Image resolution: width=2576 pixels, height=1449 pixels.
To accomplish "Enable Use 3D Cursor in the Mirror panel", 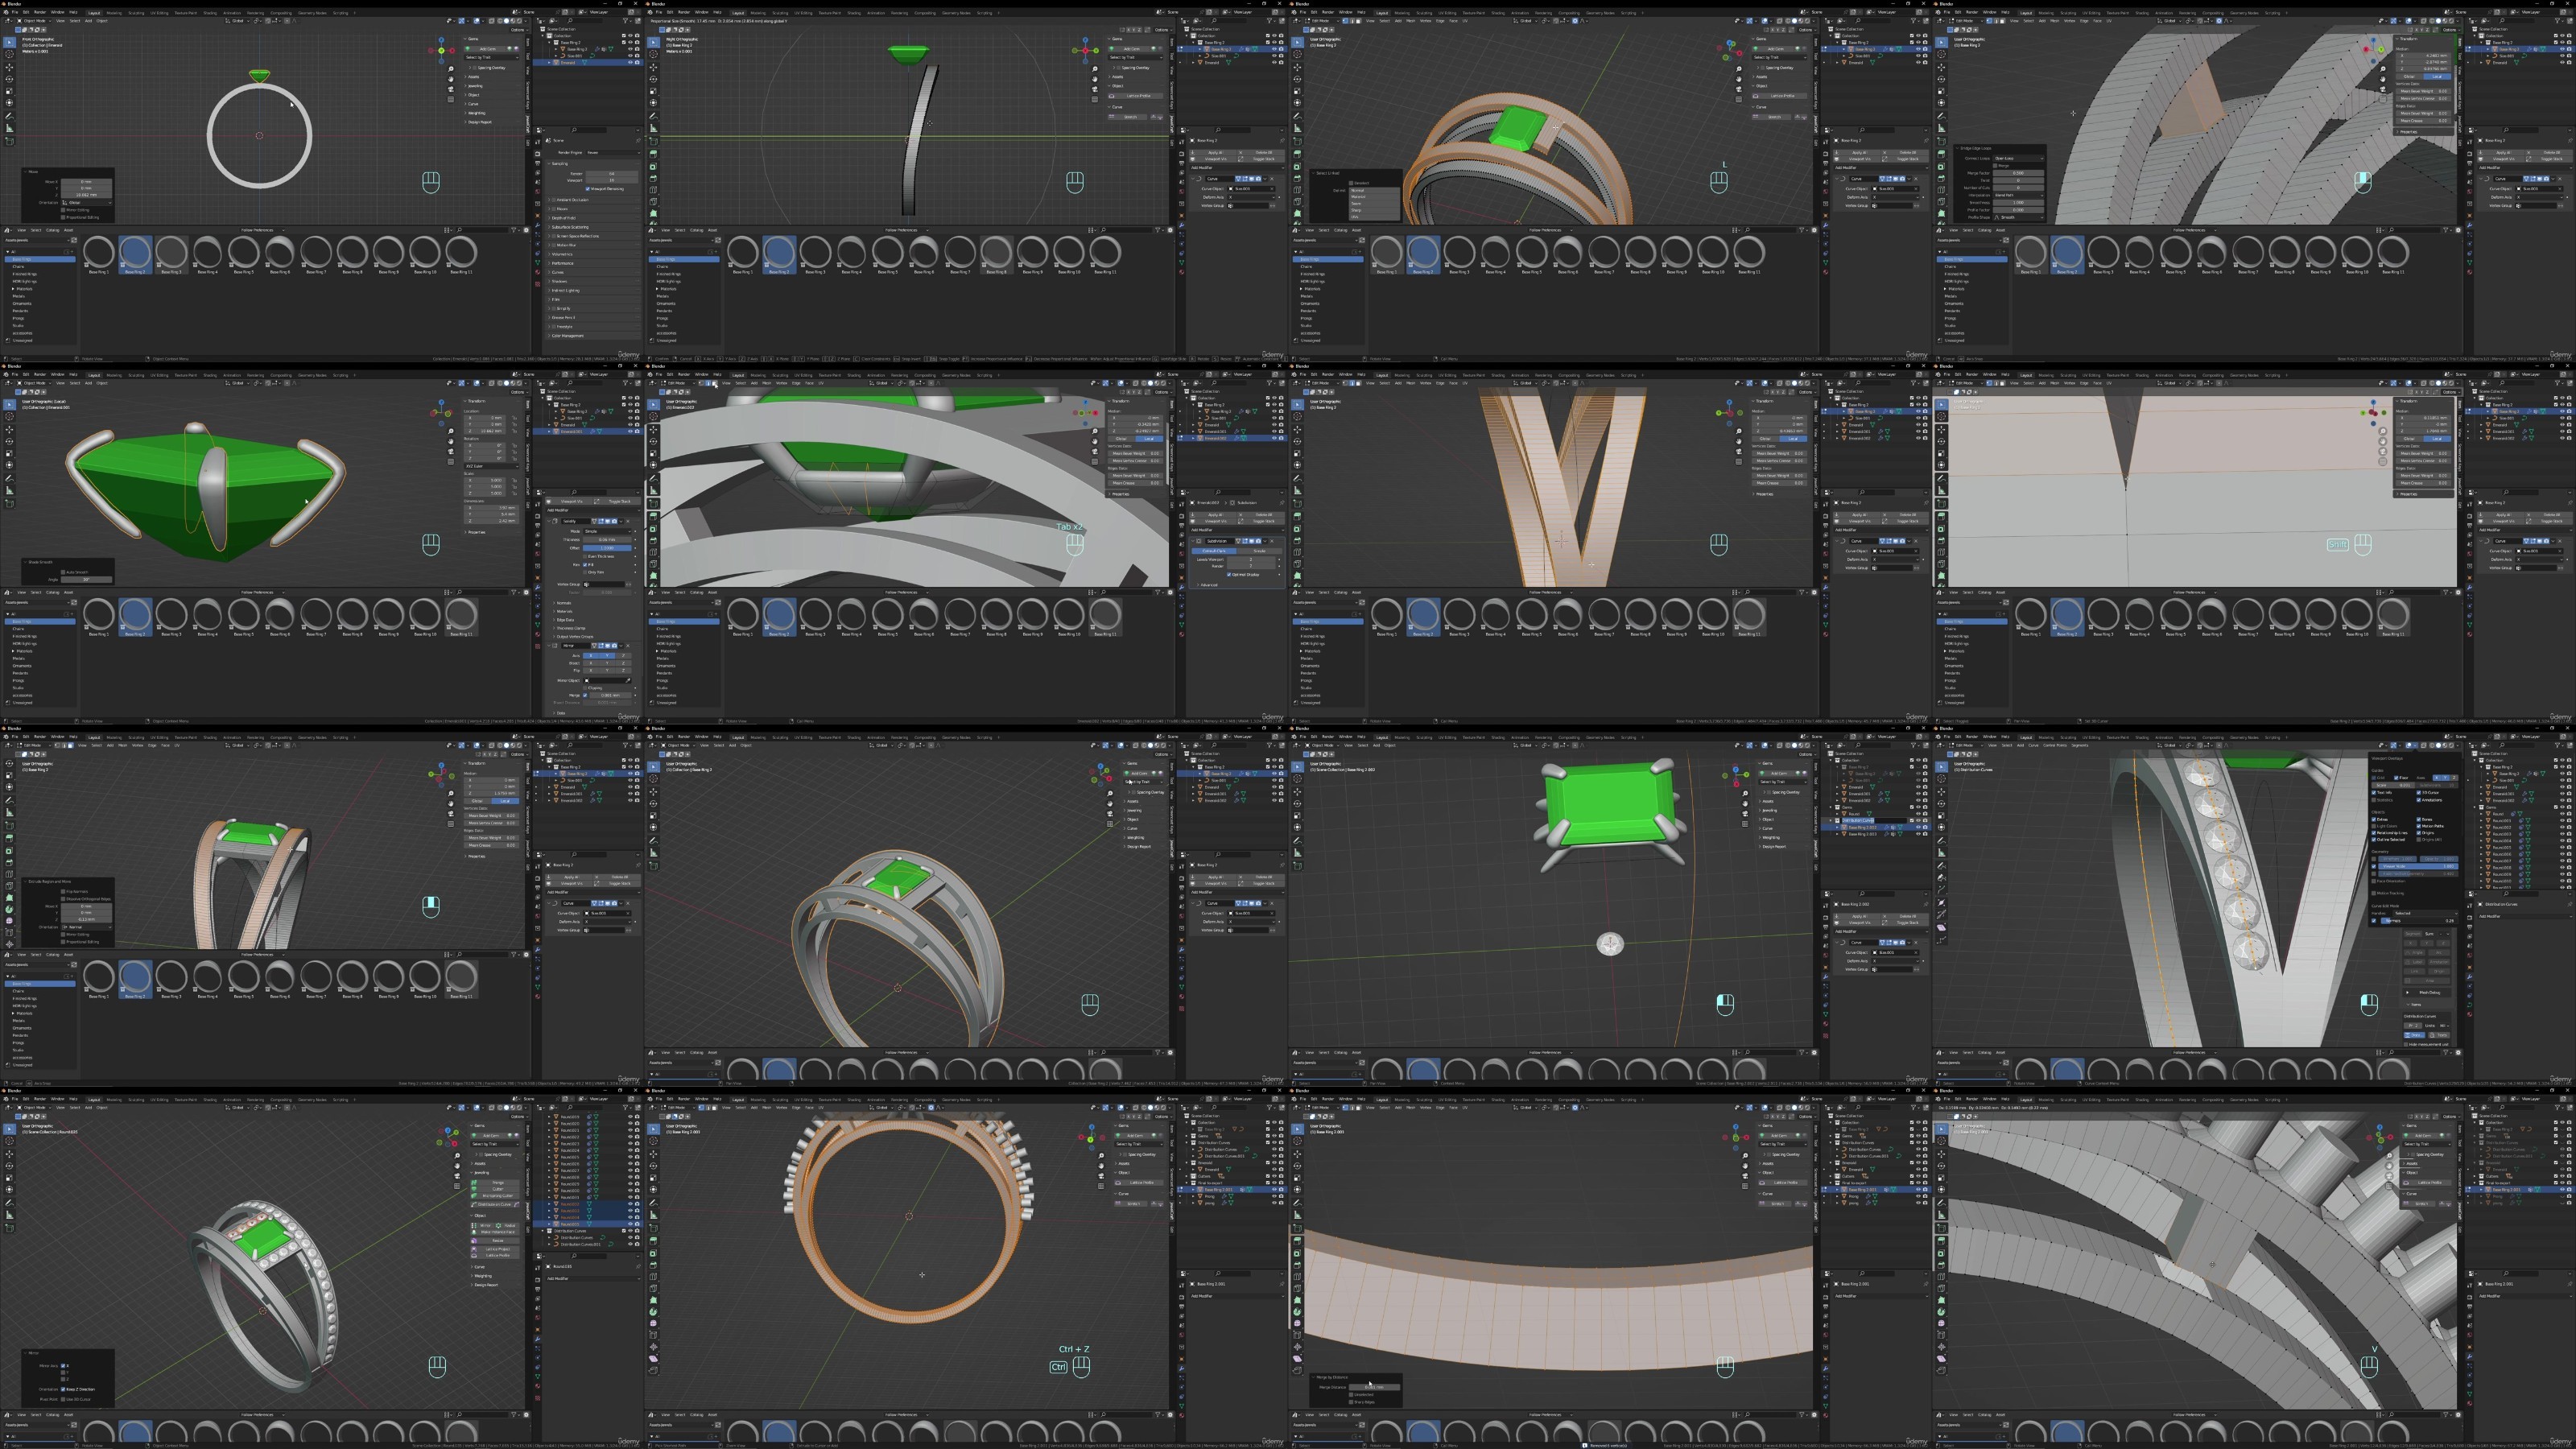I will click(63, 1400).
